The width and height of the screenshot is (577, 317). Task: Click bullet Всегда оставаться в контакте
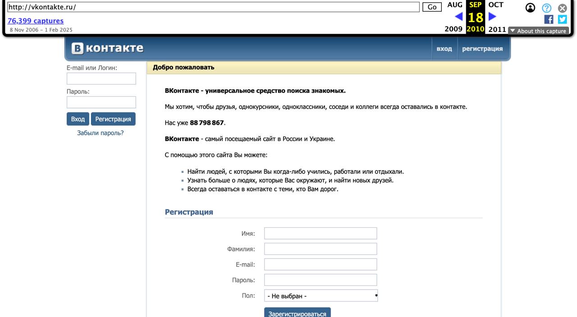263,189
